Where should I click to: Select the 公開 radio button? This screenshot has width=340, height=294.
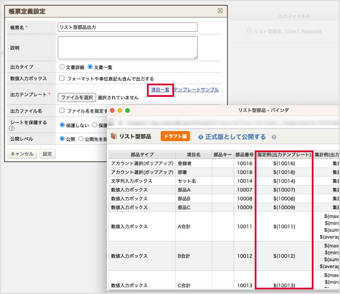tap(62, 139)
